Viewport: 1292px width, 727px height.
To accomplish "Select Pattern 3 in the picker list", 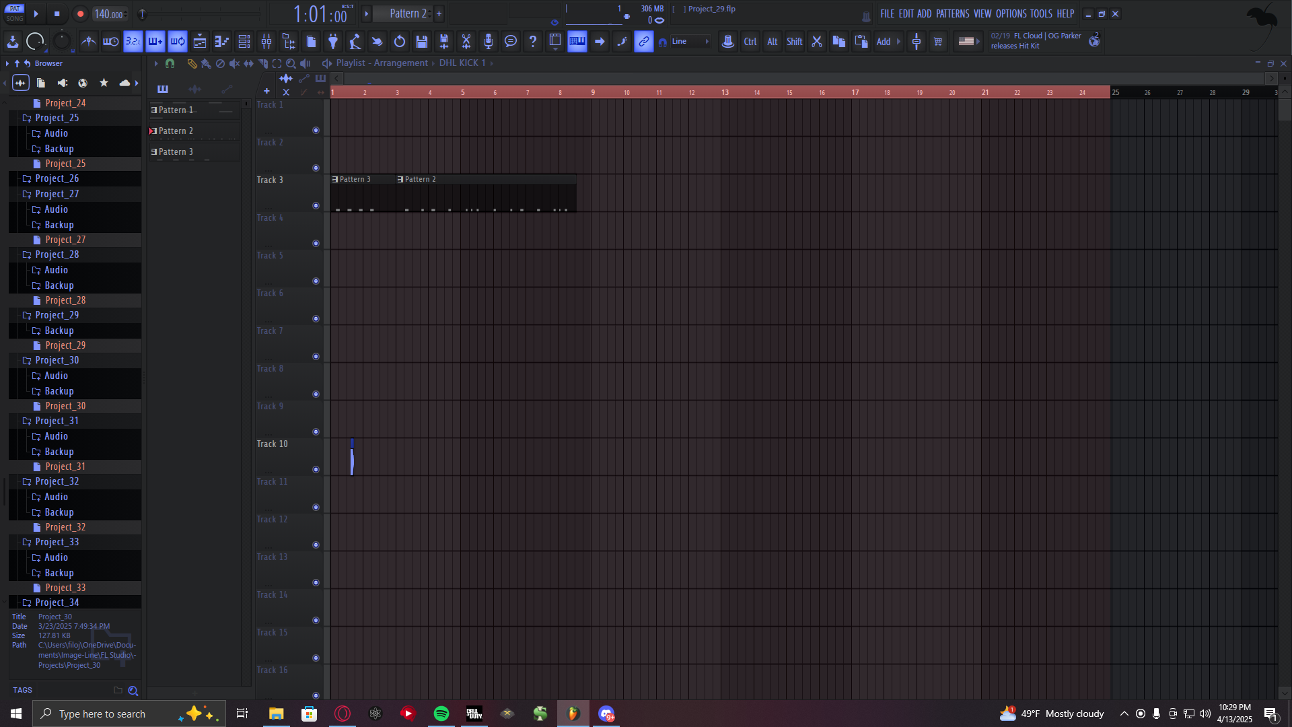I will coord(176,152).
